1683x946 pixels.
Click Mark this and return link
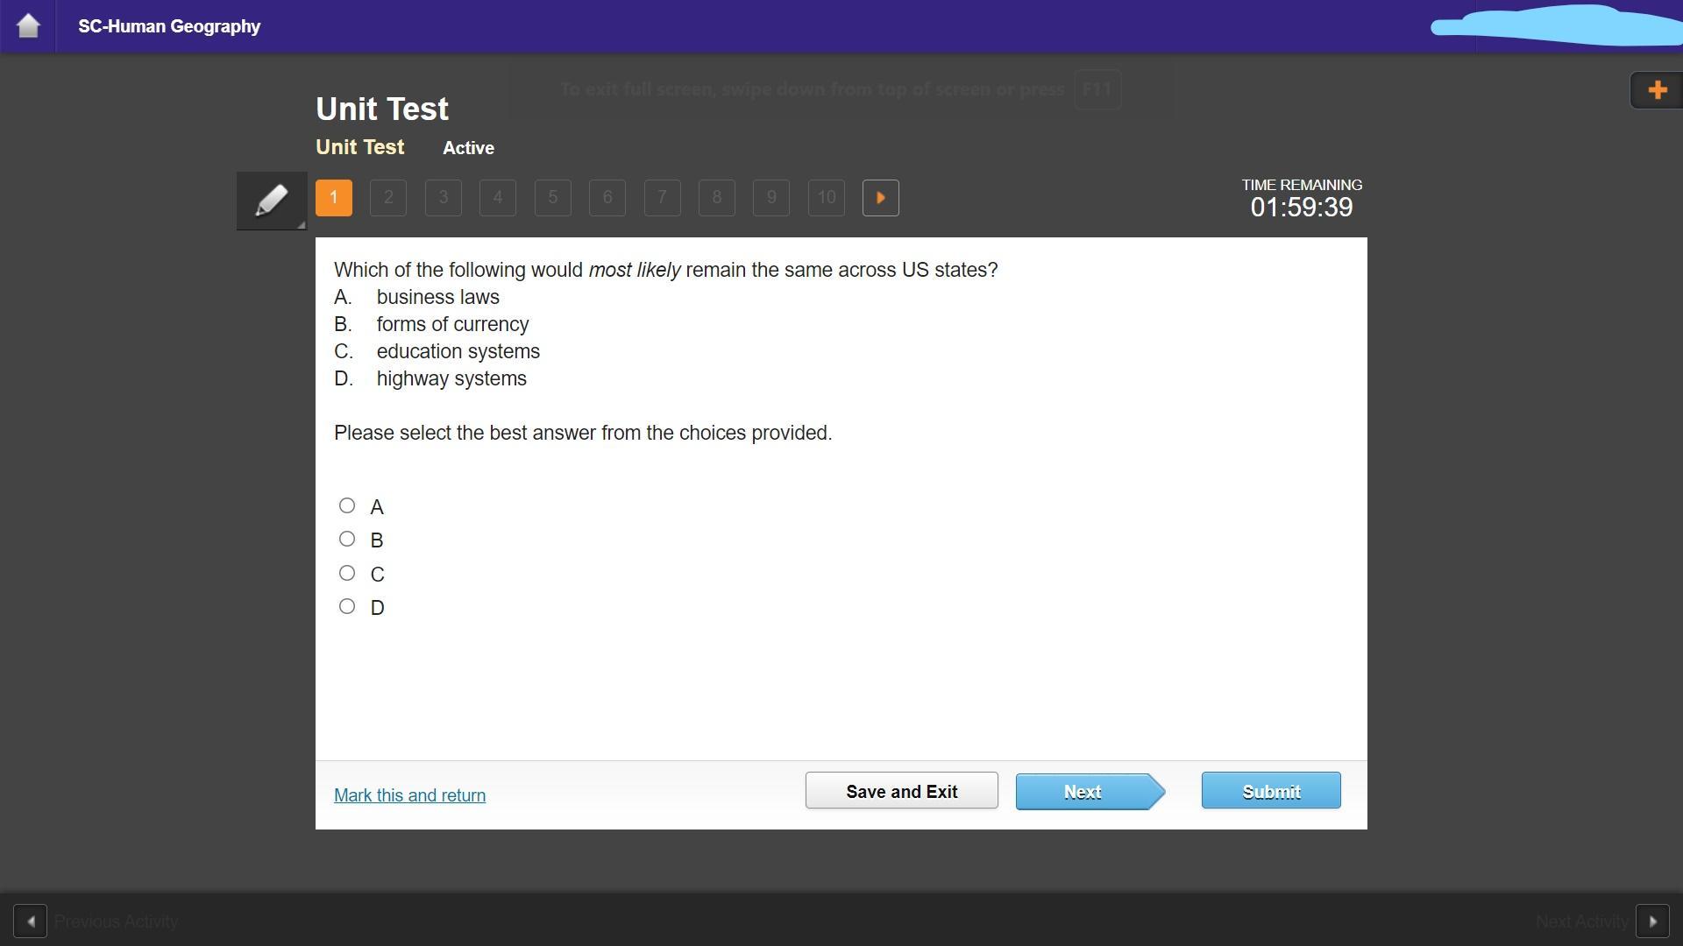pyautogui.click(x=409, y=795)
